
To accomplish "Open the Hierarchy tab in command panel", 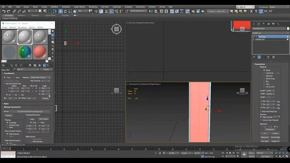I will pos(264,24).
